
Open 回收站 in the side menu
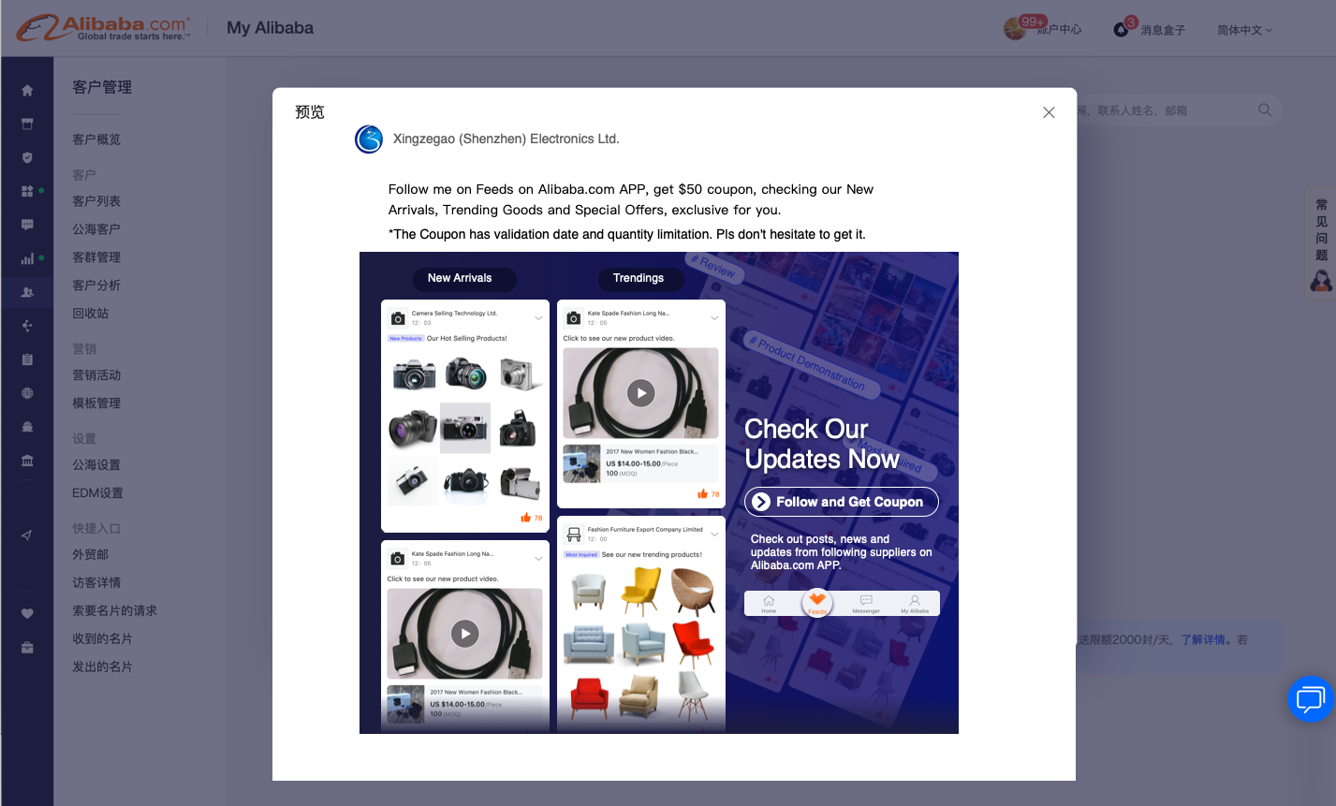click(x=91, y=314)
